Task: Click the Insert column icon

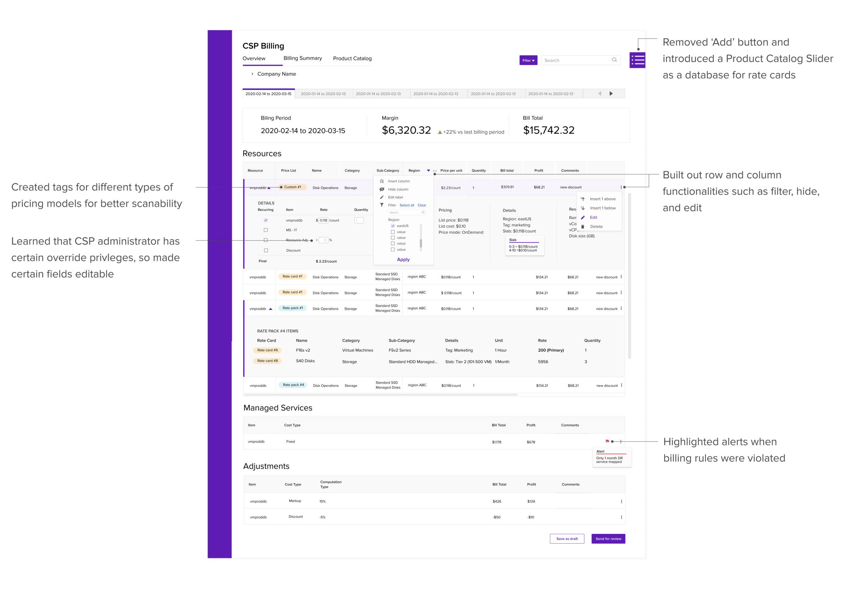Action: tap(382, 181)
